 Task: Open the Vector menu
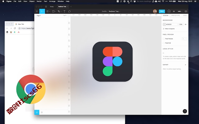point(39,1)
